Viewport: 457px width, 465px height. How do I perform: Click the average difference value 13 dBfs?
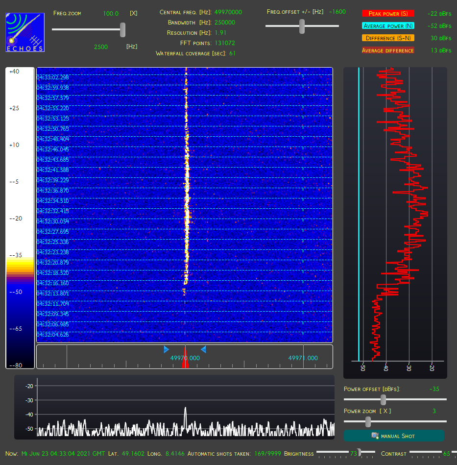(x=441, y=50)
